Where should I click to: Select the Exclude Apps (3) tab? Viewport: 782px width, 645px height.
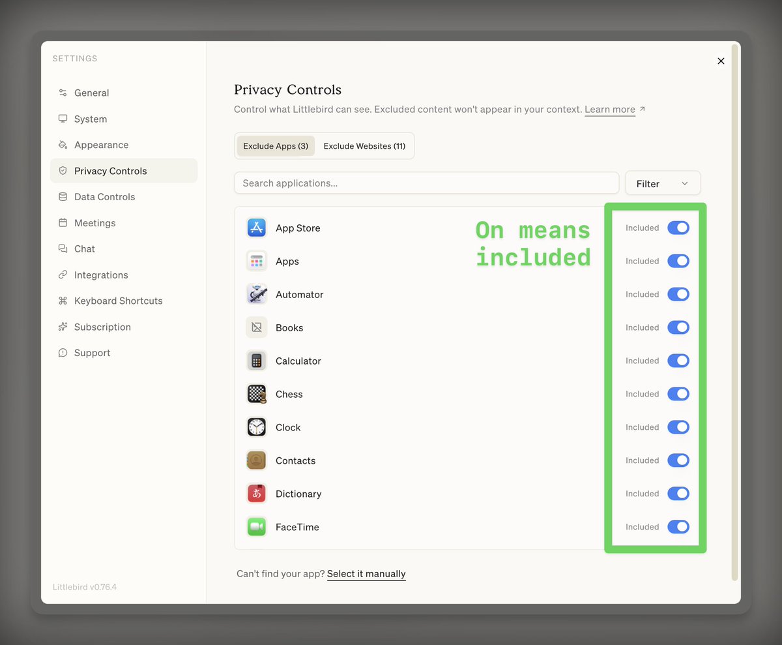click(x=276, y=146)
